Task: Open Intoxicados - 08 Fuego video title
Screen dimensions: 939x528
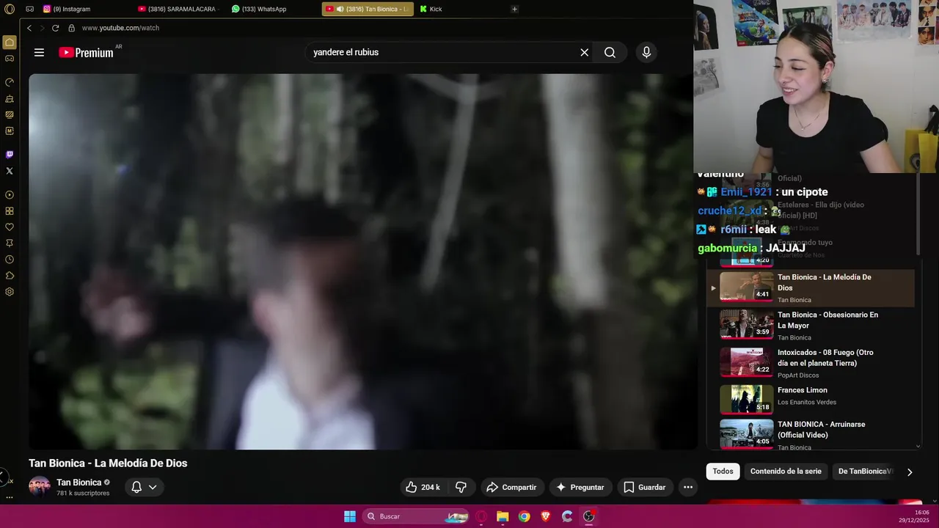Action: [825, 358]
